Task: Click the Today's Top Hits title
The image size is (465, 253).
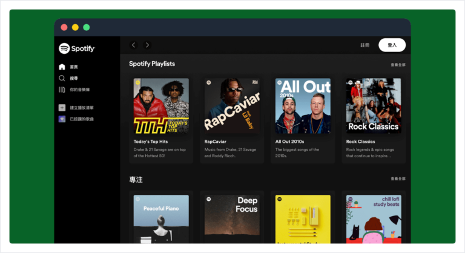Action: click(151, 142)
